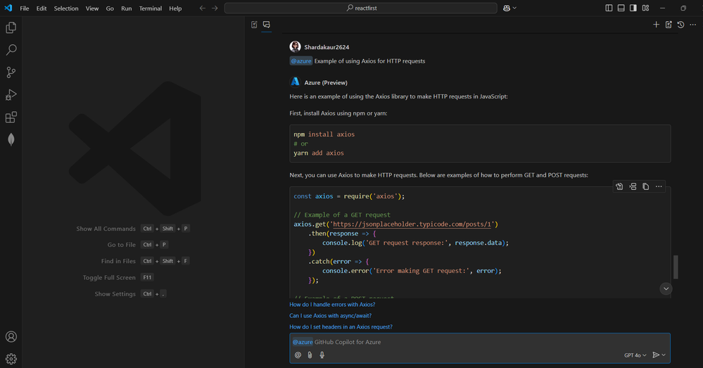703x368 pixels.
Task: Click the chat input text field
Action: click(480, 342)
